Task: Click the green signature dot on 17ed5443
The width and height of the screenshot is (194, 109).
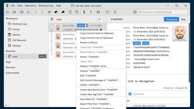Action: [x=101, y=30]
